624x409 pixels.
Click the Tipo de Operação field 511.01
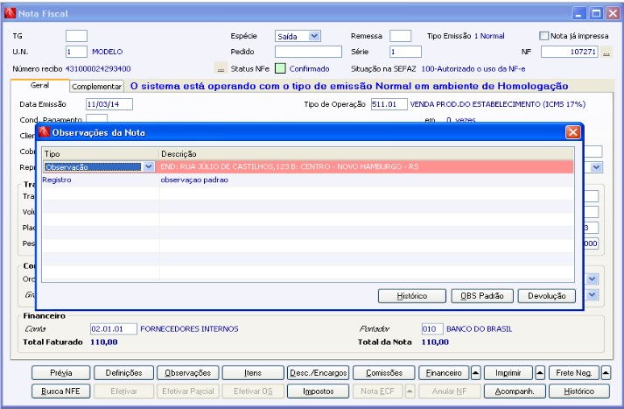[389, 104]
